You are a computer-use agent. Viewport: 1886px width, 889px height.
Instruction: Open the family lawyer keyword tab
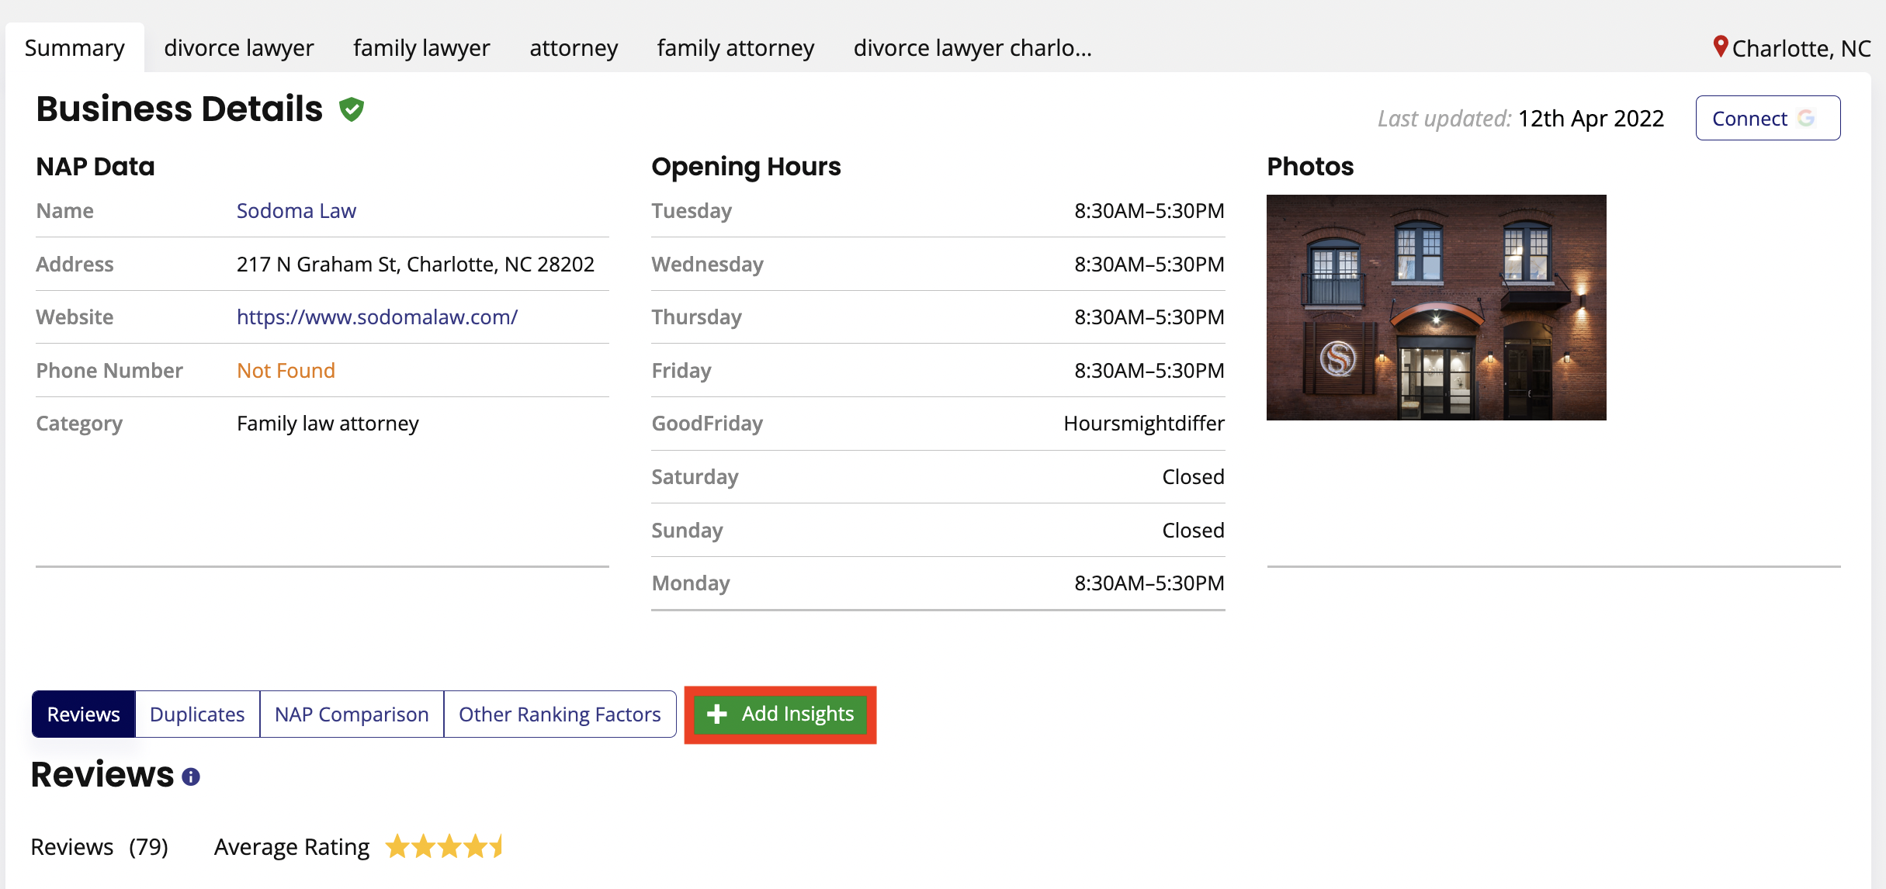coord(421,48)
